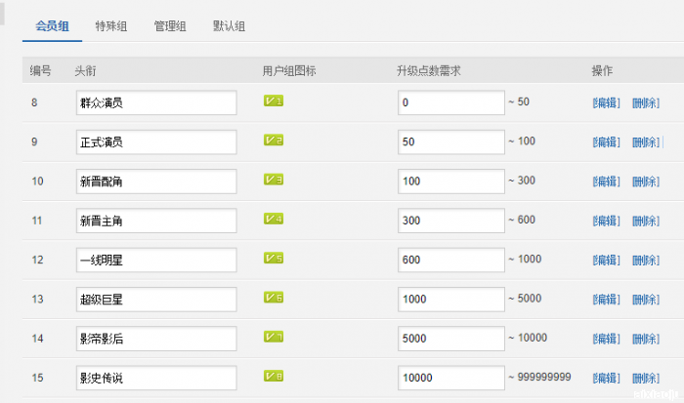Click the LV1 icon for 群众演员

[274, 101]
